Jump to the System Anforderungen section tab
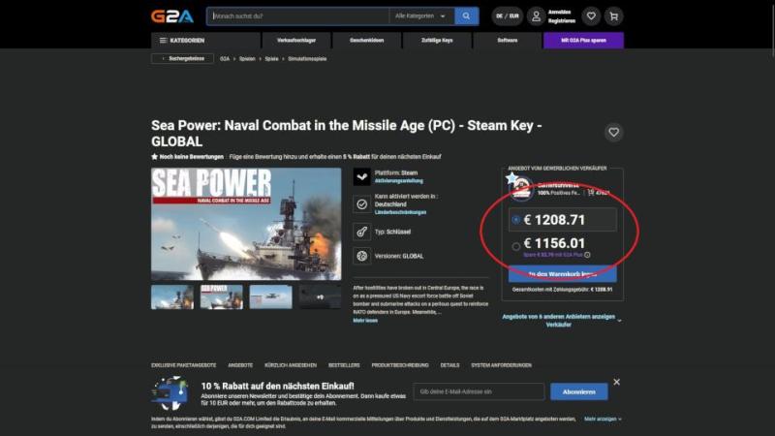 tap(501, 365)
